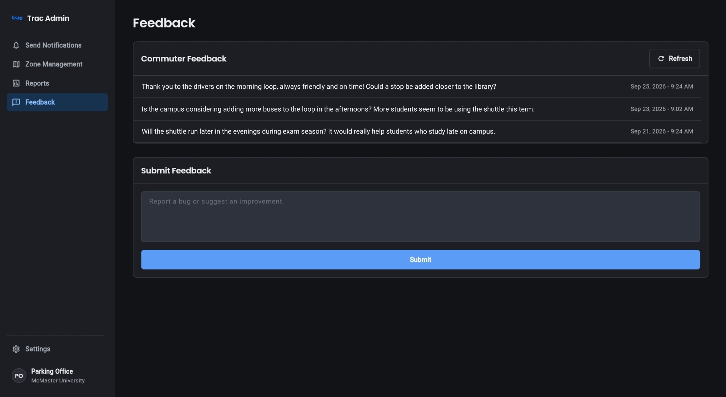Submit the feedback form
This screenshot has height=397, width=726.
click(x=420, y=260)
